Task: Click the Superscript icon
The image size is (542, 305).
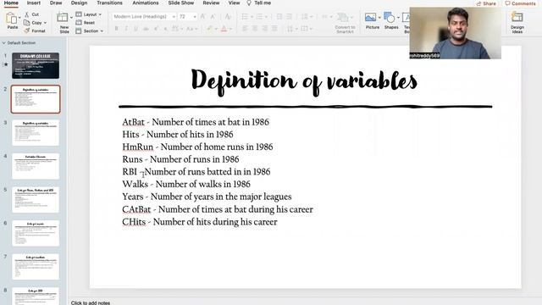Action: 156,29
